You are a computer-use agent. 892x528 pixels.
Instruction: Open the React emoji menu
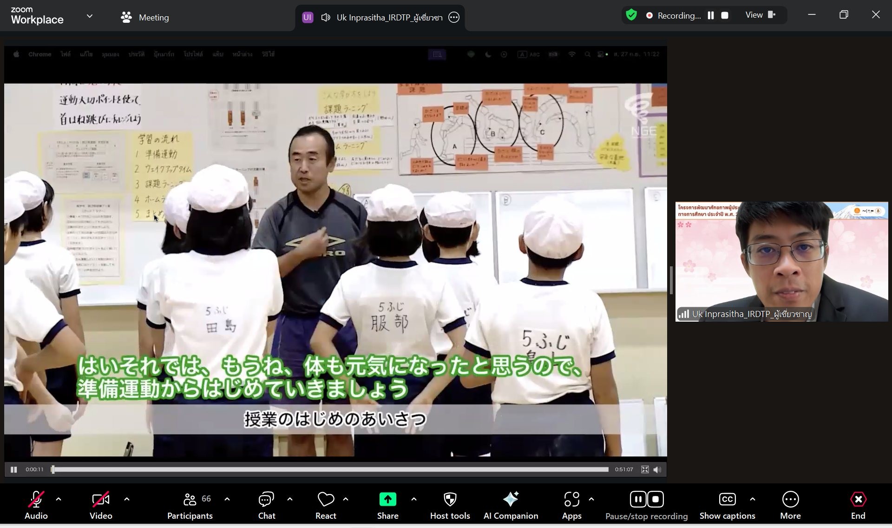[x=326, y=505]
